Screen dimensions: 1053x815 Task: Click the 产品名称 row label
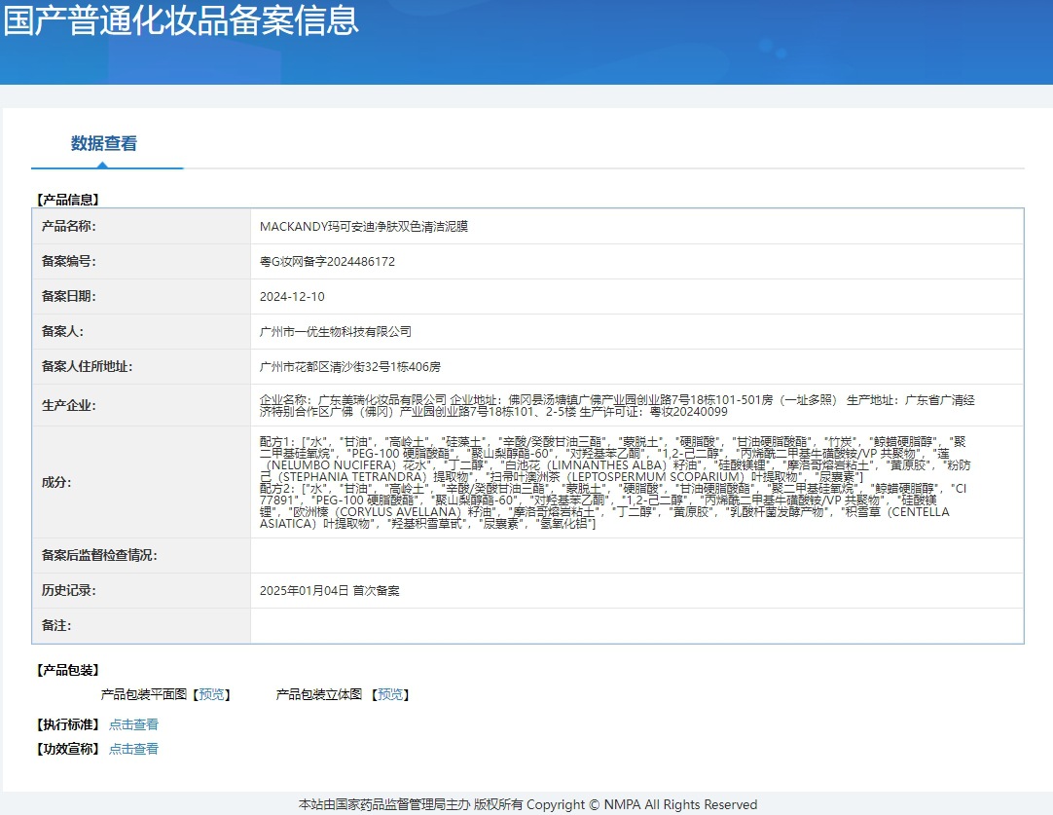coord(68,227)
